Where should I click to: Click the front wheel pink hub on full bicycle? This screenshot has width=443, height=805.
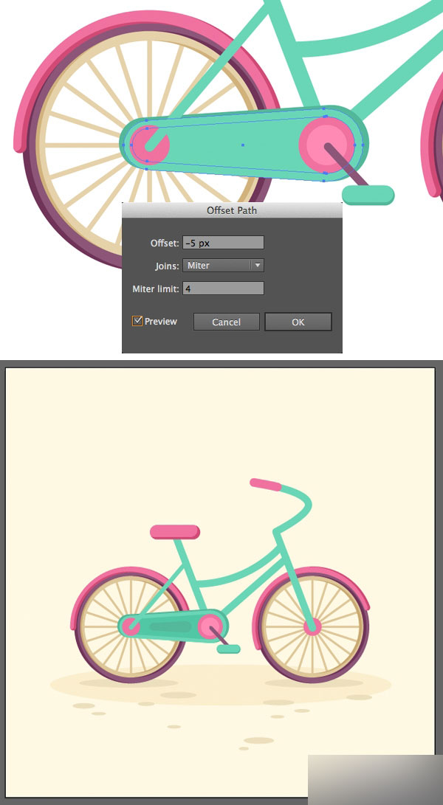pos(312,626)
